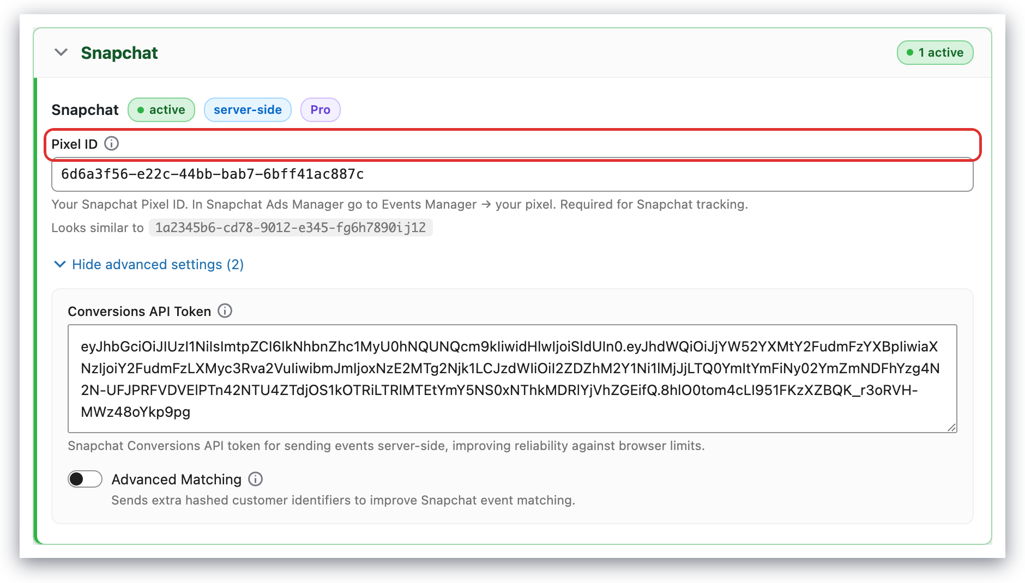Click the 'server-side' badge
Screen dimensions: 1025x583
click(248, 110)
